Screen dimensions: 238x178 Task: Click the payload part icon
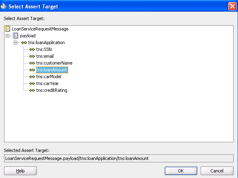(x=15, y=36)
